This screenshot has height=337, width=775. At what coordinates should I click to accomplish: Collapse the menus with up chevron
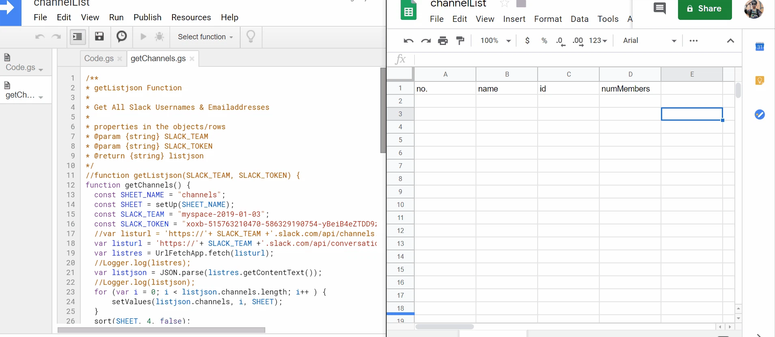[730, 41]
